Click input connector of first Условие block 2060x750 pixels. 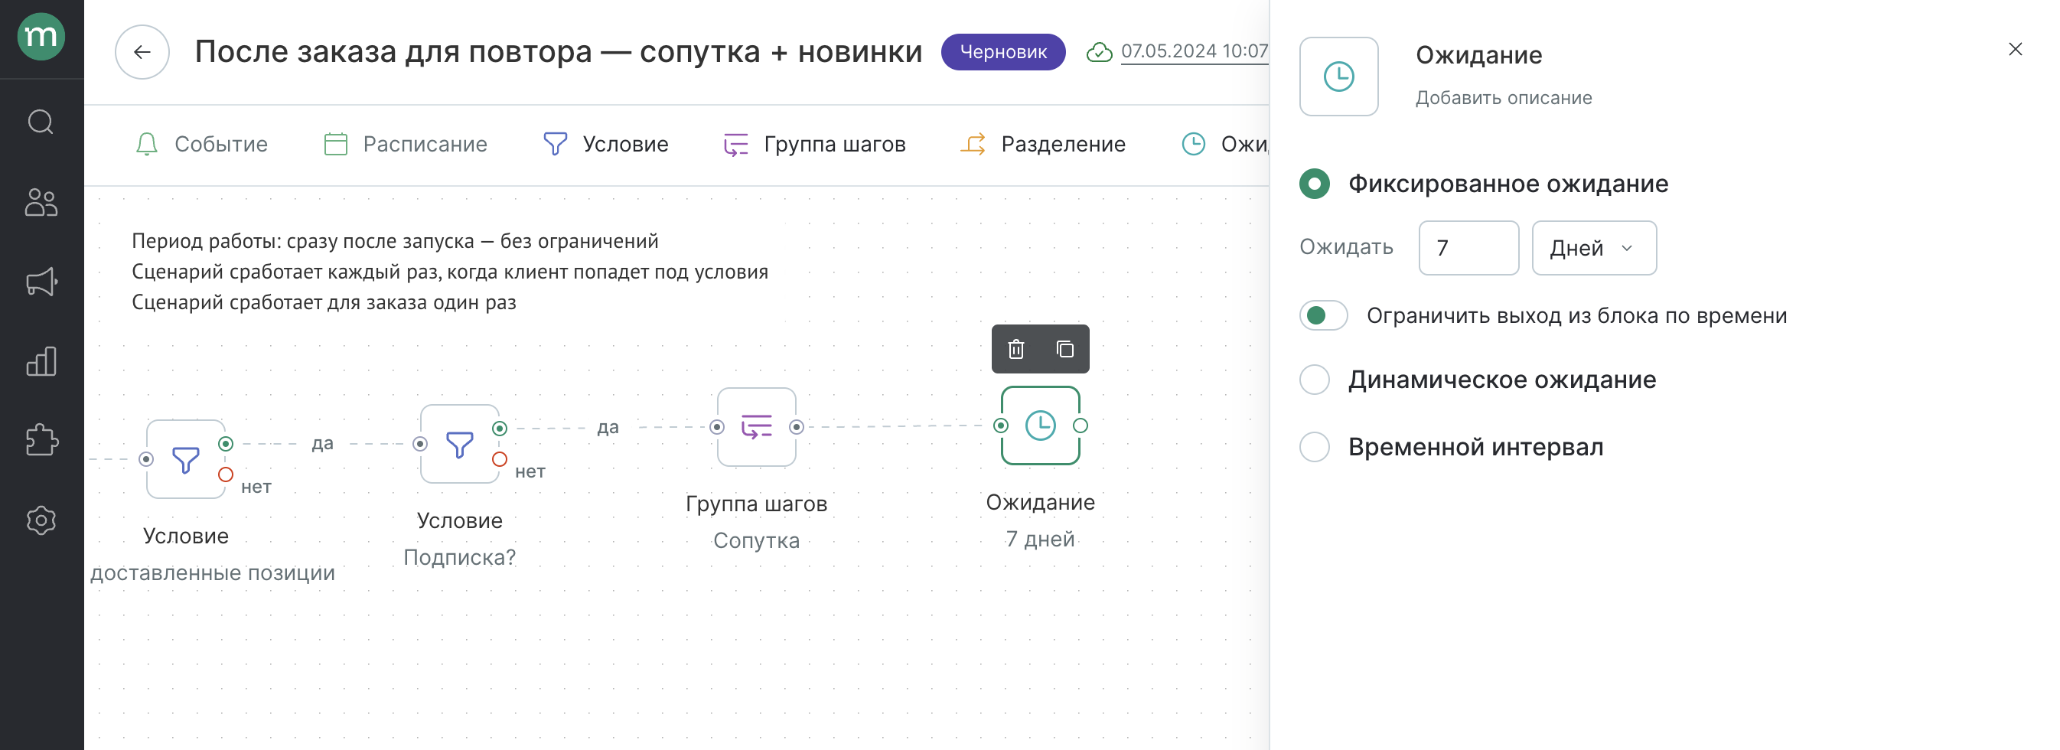(x=145, y=459)
